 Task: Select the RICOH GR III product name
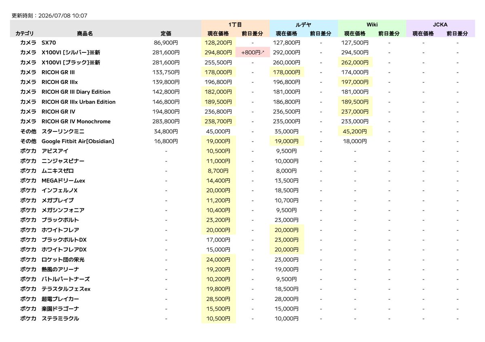(58, 72)
